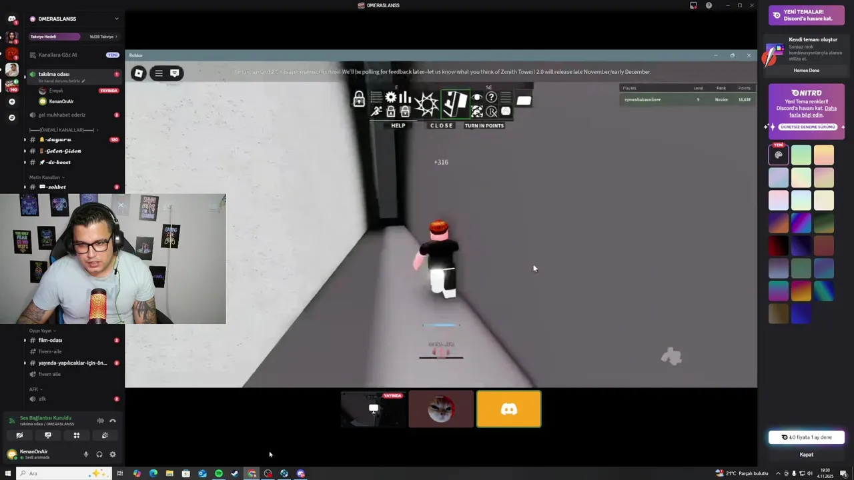Open Microsoft Edge from the taskbar
The image size is (854, 480).
click(153, 473)
